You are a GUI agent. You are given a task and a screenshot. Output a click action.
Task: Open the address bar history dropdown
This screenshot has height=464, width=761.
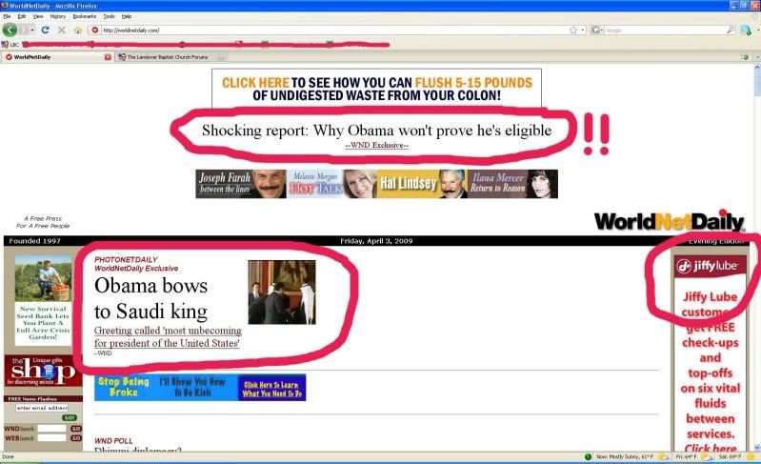click(583, 30)
